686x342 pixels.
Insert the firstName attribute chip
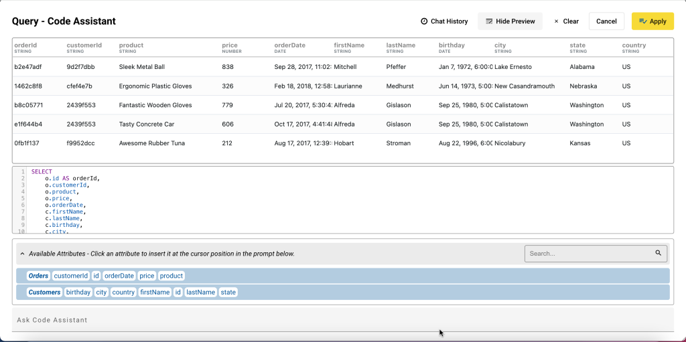tap(155, 292)
